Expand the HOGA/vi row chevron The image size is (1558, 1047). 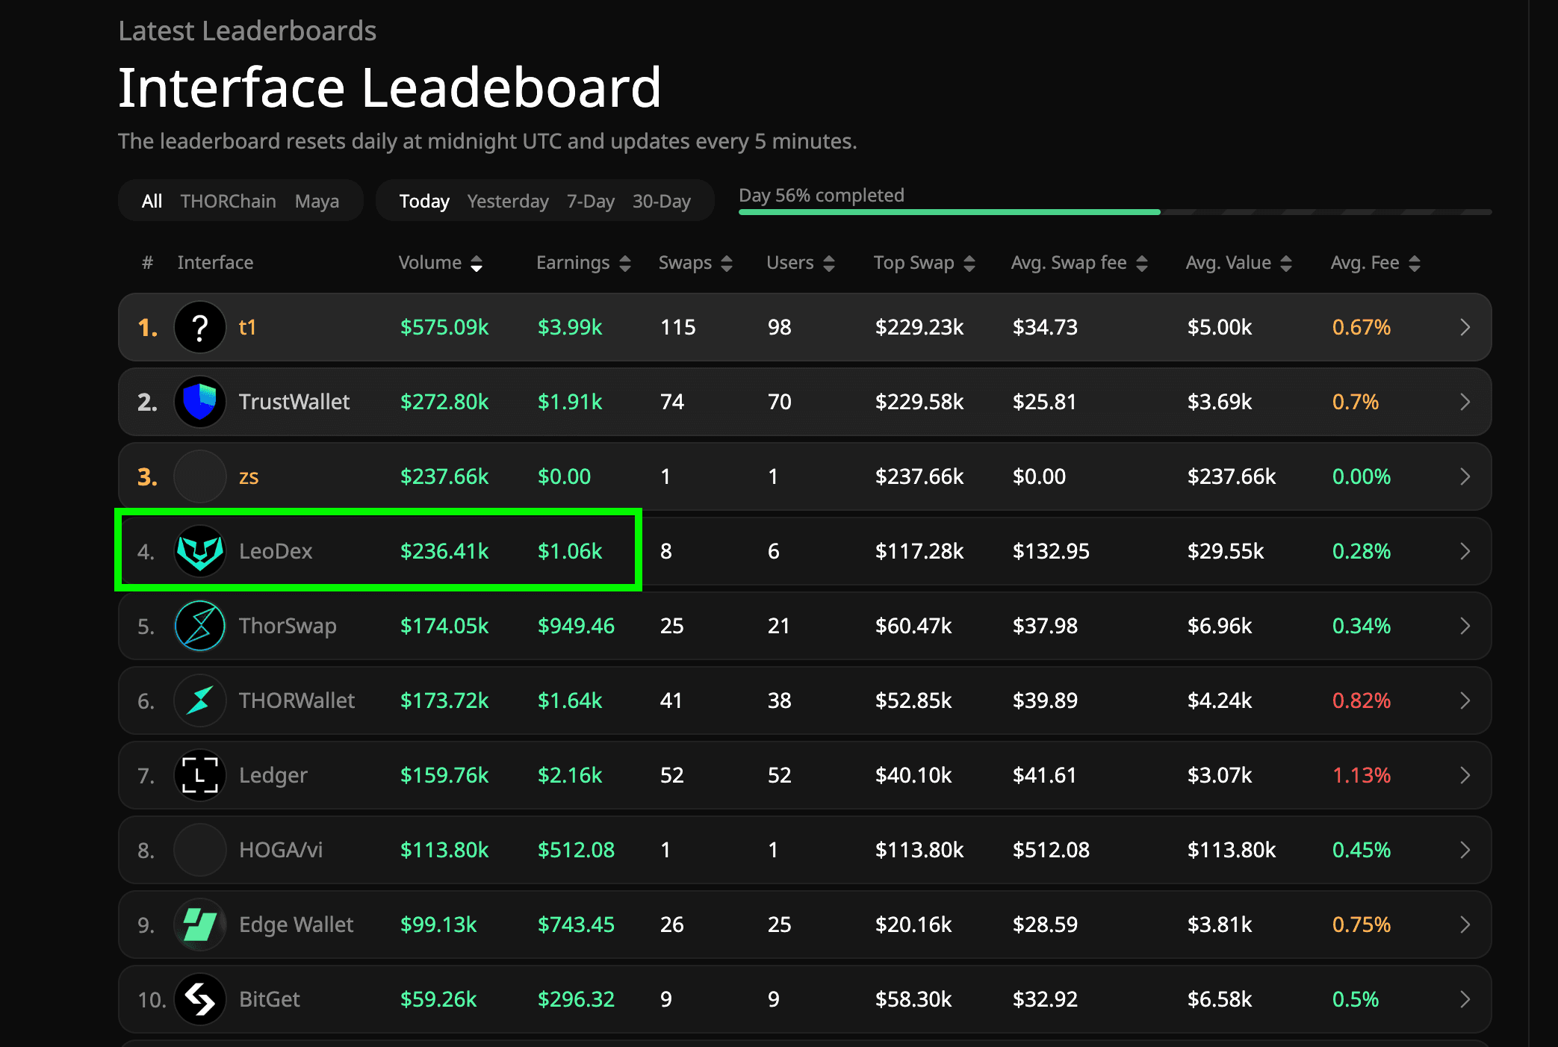point(1465,850)
